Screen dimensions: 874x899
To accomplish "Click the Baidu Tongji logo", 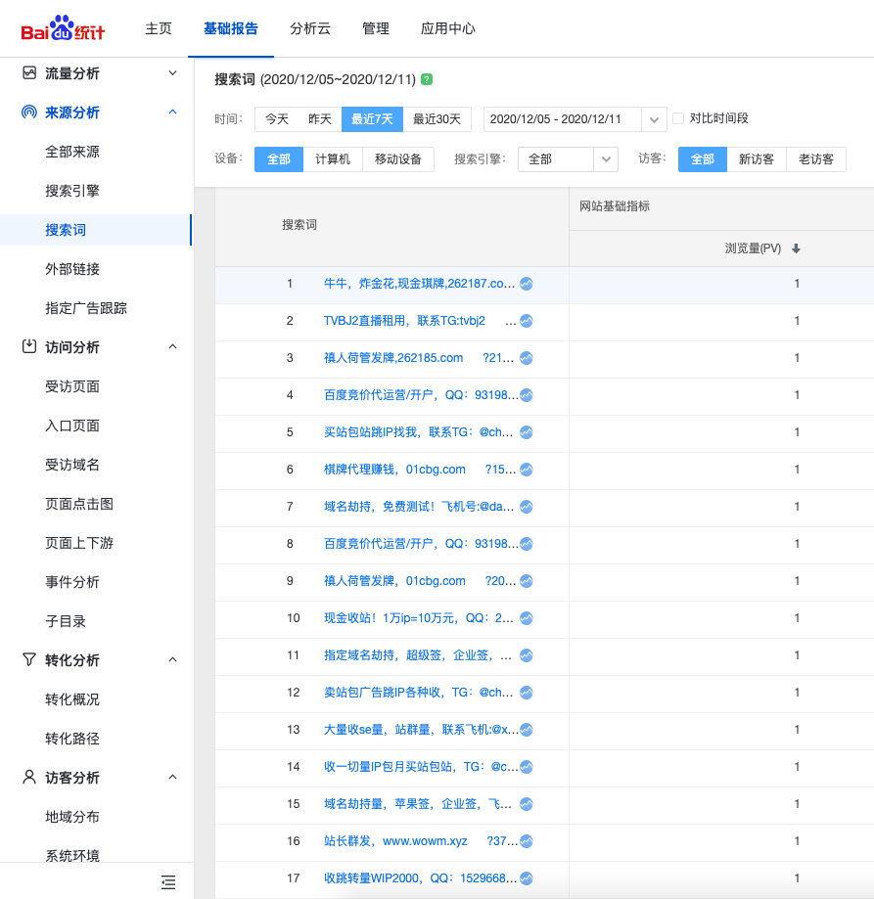I will tap(63, 28).
